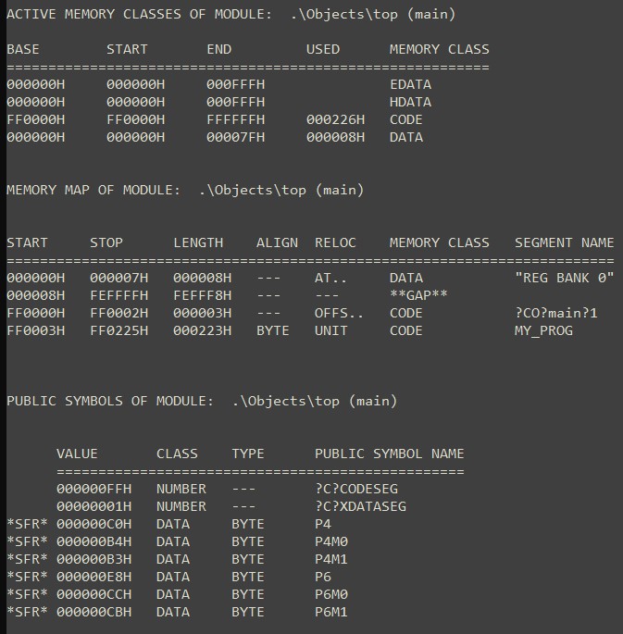Click the PUBLIC SYMBOLS OF MODULE heading
623x634 pixels.
(110, 401)
